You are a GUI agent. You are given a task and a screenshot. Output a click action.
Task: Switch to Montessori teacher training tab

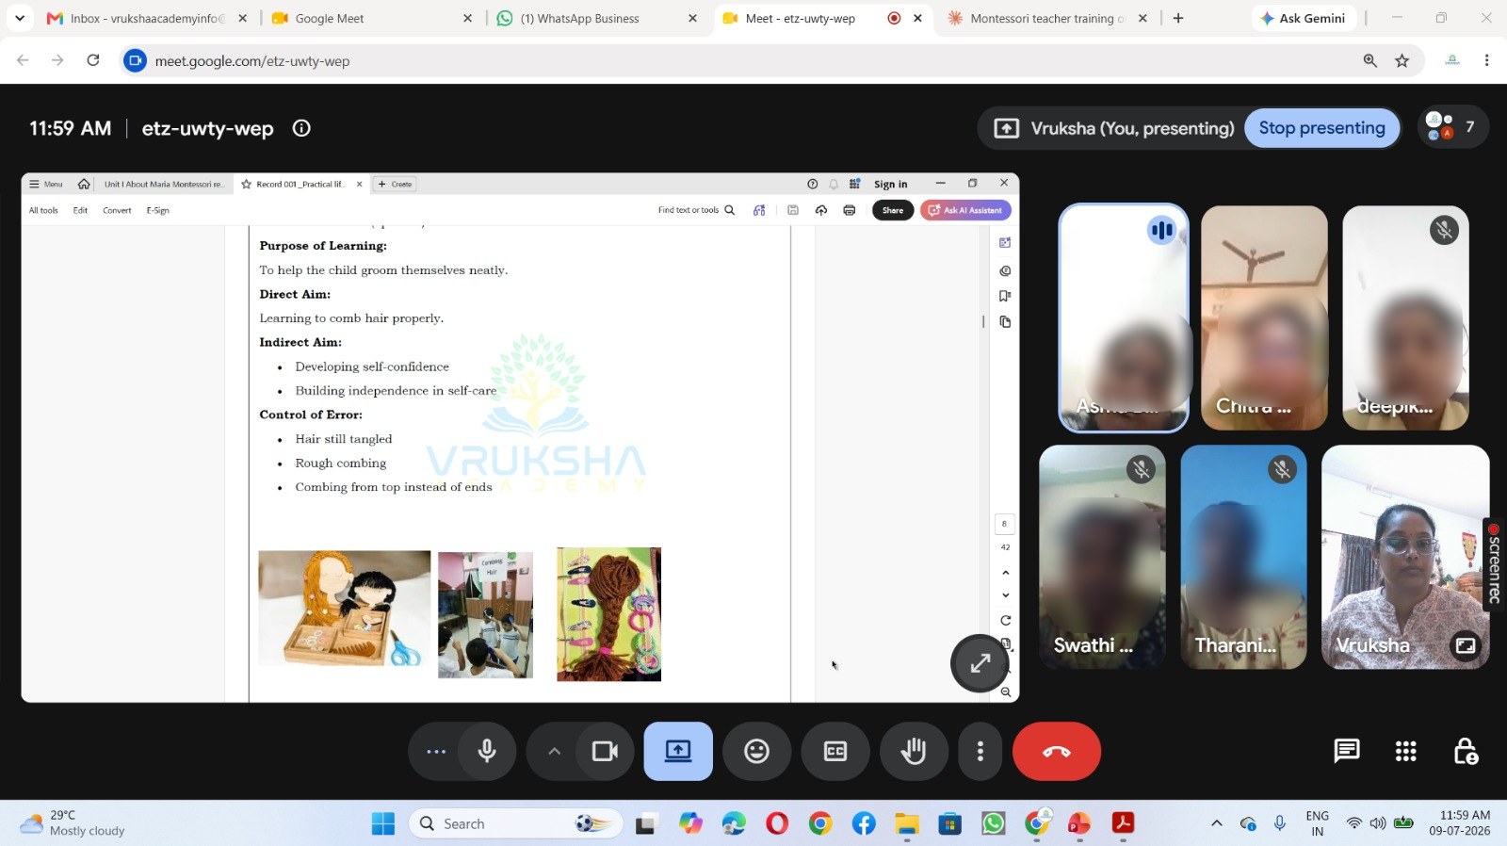tap(1046, 18)
